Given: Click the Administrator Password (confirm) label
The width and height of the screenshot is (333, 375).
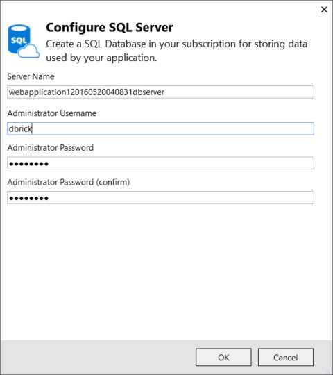Looking at the screenshot, I should 69,182.
